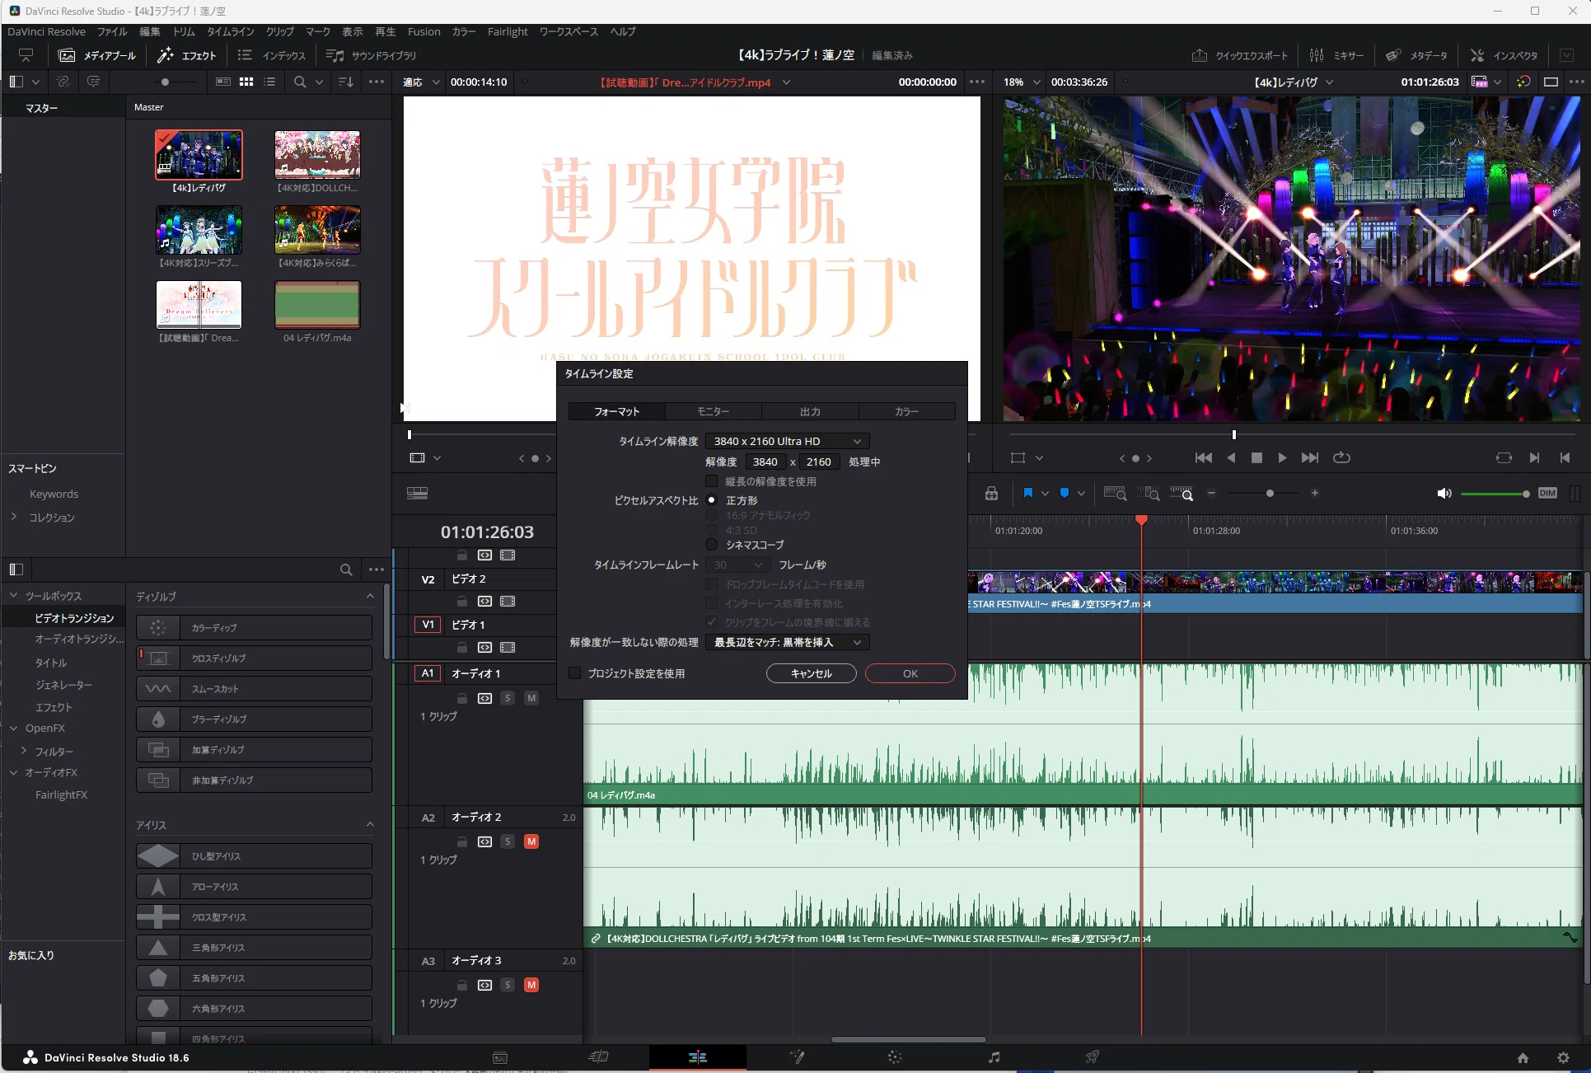Switch to the Monitor tab

click(x=713, y=411)
